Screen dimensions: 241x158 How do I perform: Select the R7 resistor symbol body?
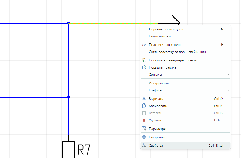coord(68,150)
